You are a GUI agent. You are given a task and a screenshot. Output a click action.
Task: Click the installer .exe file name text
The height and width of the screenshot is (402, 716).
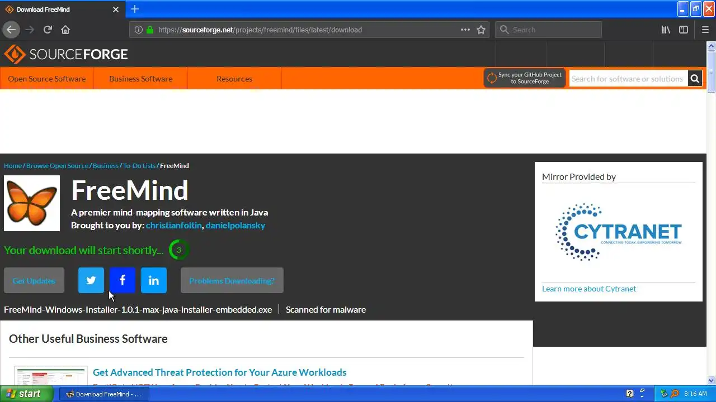tap(138, 309)
